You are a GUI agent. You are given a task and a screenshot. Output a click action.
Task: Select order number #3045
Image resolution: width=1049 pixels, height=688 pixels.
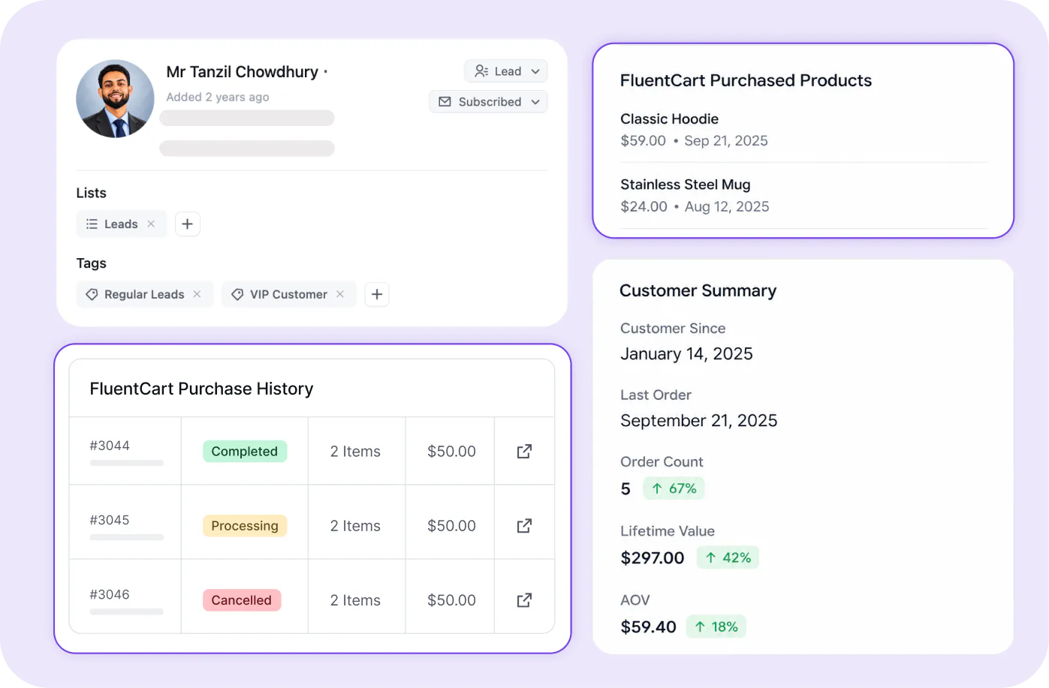(x=110, y=520)
